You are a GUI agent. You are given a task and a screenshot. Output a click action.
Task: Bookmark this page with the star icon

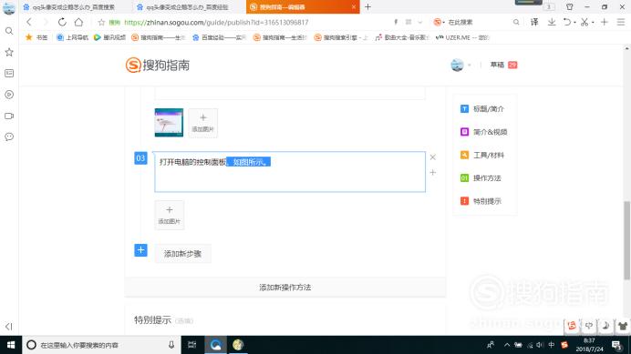[x=101, y=23]
